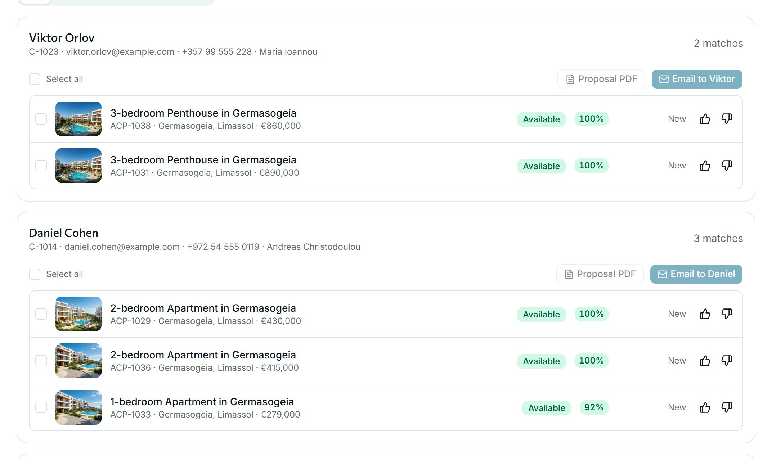Open ACP-1033 apartment thumbnail image

point(78,407)
